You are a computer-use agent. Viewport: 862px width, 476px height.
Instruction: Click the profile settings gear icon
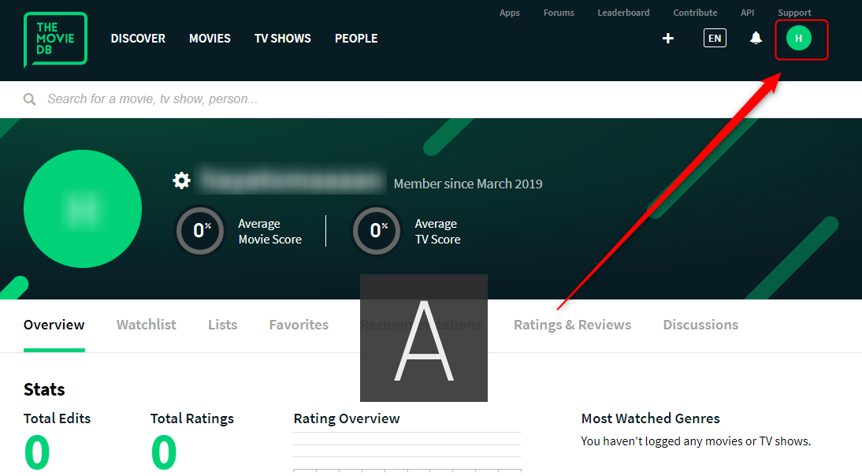tap(181, 181)
